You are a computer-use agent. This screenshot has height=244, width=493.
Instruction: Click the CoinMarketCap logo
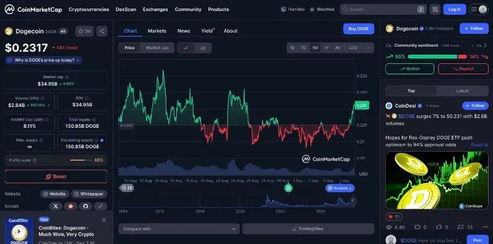(x=33, y=9)
